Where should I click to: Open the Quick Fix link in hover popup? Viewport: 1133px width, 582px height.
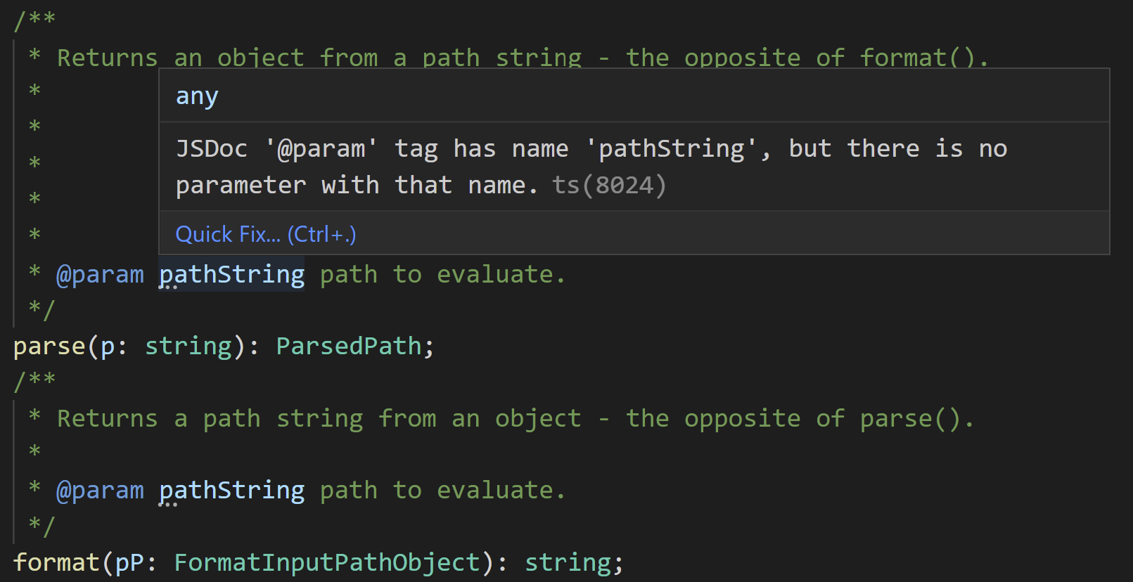[266, 234]
